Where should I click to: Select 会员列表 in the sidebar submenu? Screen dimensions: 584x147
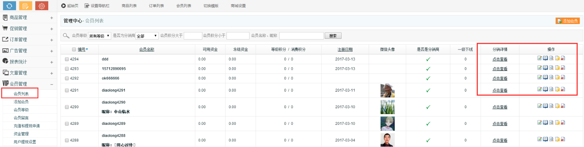pyautogui.click(x=21, y=94)
